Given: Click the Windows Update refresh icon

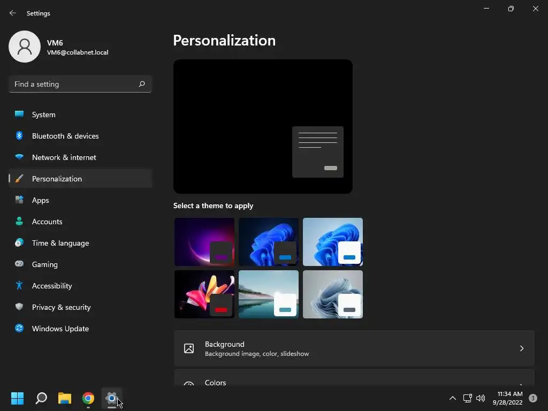Looking at the screenshot, I should [19, 328].
